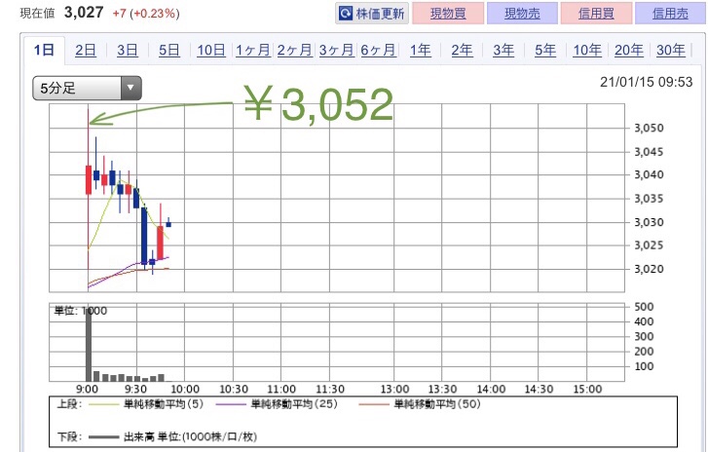Open the 6ヶ月 chart range

point(378,50)
